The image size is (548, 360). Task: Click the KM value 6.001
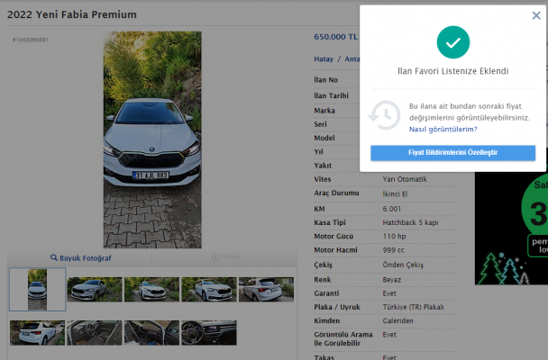392,209
